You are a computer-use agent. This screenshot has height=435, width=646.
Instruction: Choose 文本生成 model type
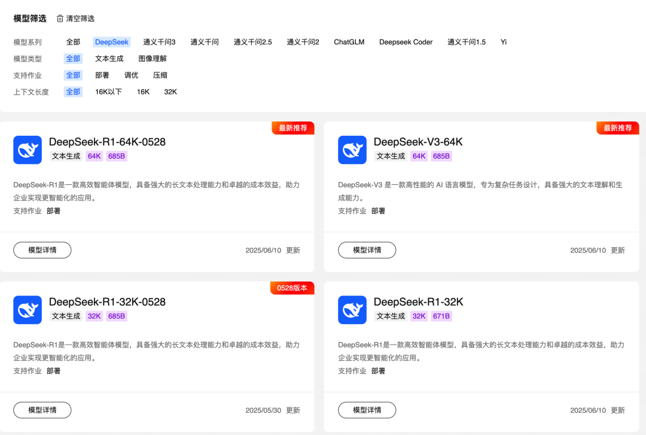pos(109,59)
